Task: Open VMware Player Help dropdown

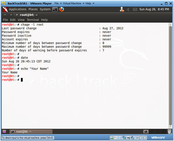Action: (90, 3)
